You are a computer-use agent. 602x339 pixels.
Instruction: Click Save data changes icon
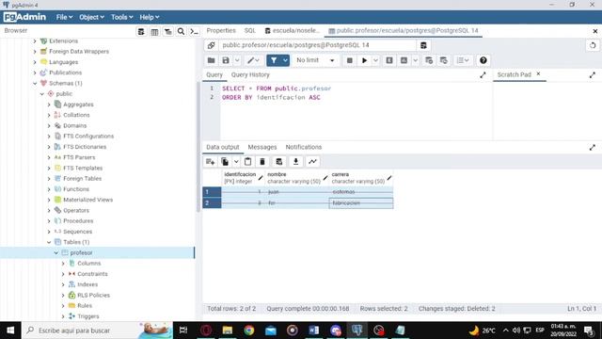[279, 162]
